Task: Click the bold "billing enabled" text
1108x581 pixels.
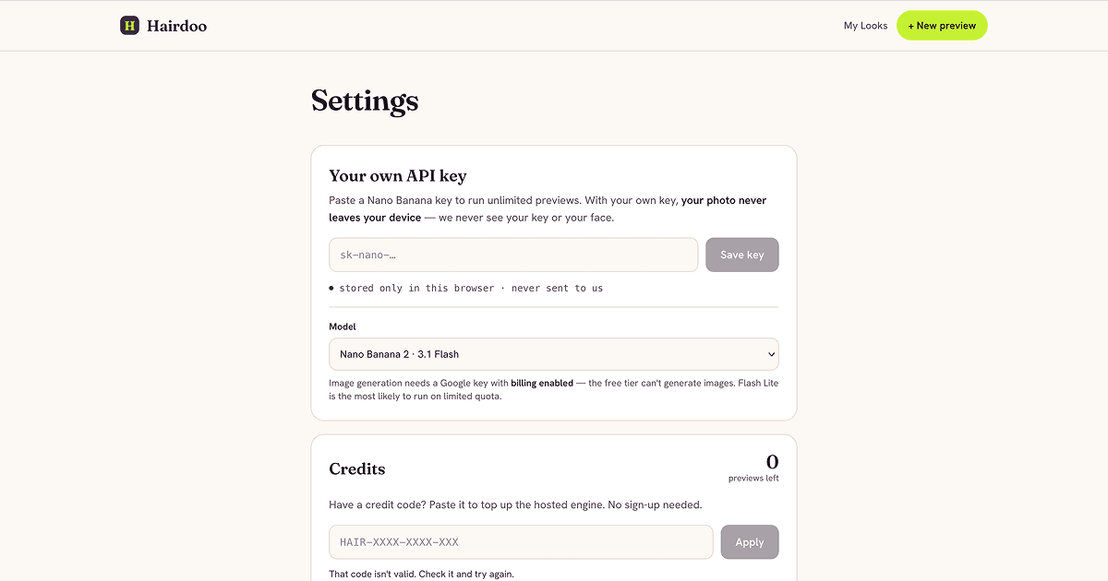Action: [542, 383]
